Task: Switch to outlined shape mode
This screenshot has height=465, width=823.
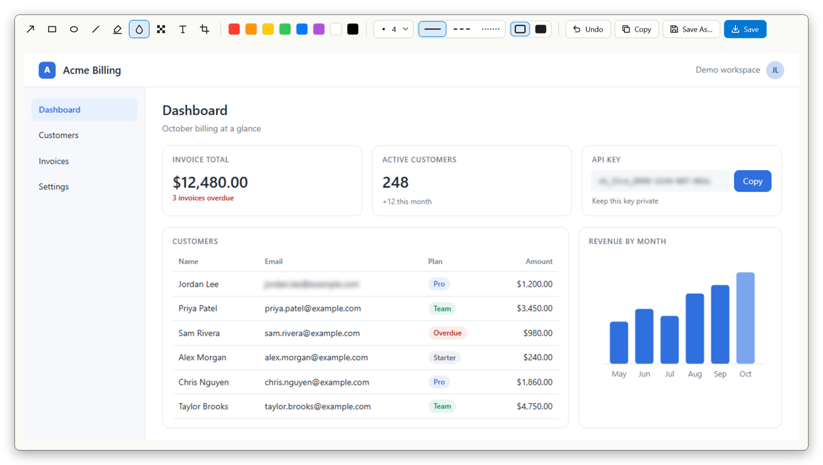Action: click(x=521, y=29)
